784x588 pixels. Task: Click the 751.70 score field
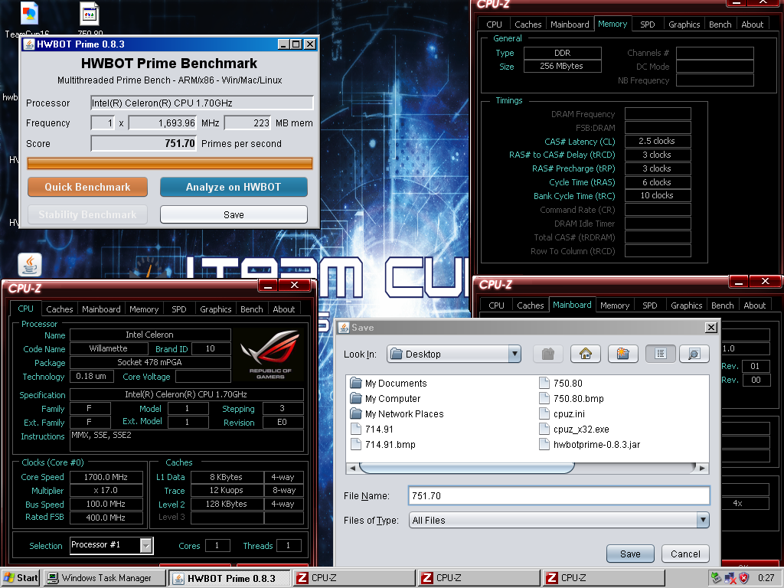point(143,143)
